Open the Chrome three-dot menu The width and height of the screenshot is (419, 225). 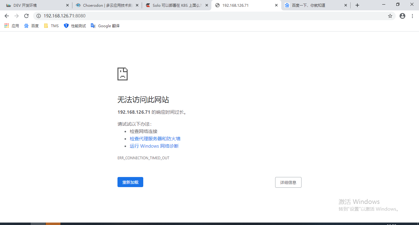tap(412, 16)
